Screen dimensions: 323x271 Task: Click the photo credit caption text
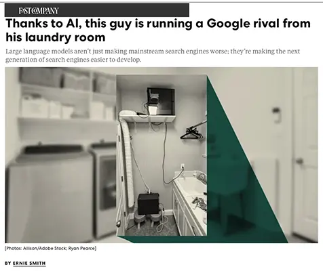50,249
